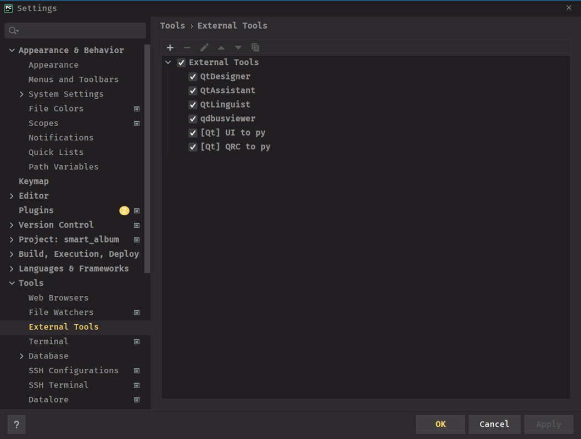Collapse the External Tools group in tool list

(168, 63)
